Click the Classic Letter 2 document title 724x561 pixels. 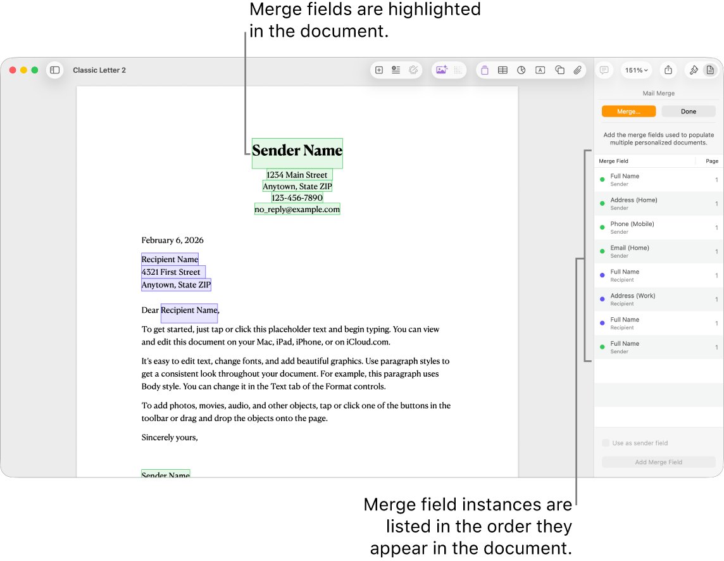click(x=99, y=70)
